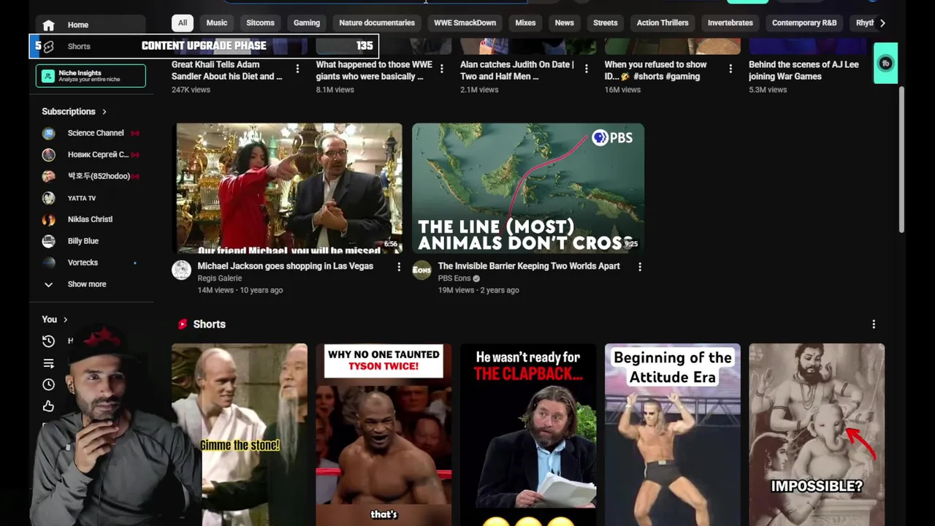Expand the Subscriptions section arrow

pyautogui.click(x=104, y=112)
